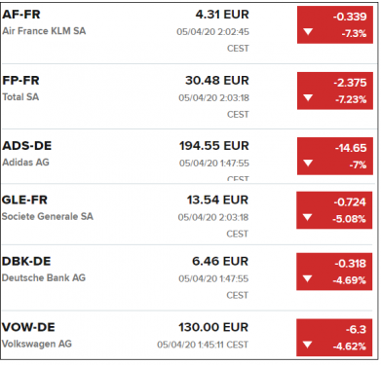Click the down arrow icon for Volkswagen AG

coord(307,345)
